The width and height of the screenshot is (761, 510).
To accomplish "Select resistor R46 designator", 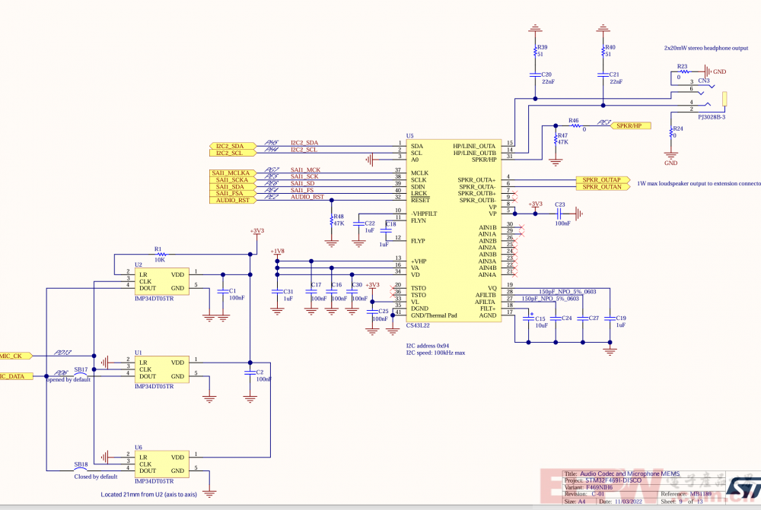I will tap(574, 120).
